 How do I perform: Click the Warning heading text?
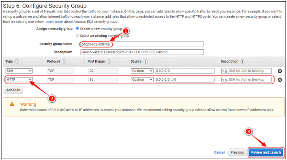(28, 104)
